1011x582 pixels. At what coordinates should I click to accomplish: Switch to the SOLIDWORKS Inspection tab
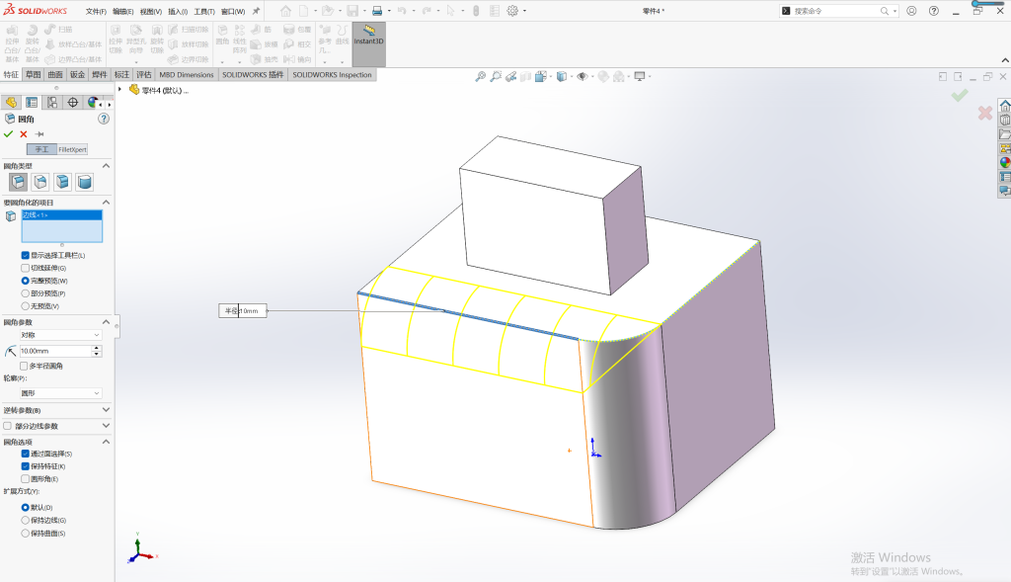pos(332,75)
